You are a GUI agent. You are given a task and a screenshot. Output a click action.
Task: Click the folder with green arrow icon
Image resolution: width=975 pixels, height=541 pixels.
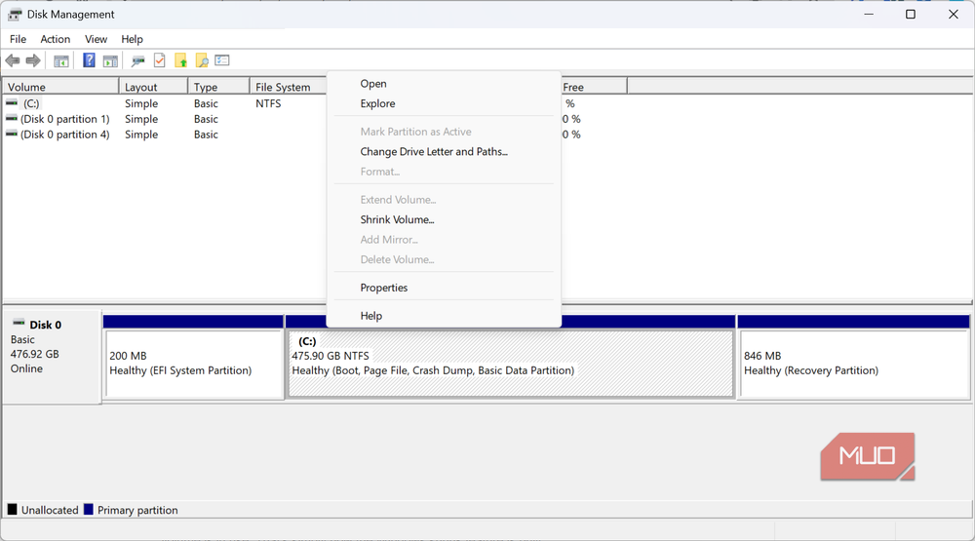point(181,60)
